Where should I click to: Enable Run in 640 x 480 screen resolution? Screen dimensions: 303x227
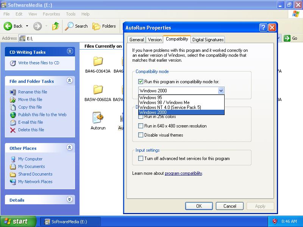(141, 126)
